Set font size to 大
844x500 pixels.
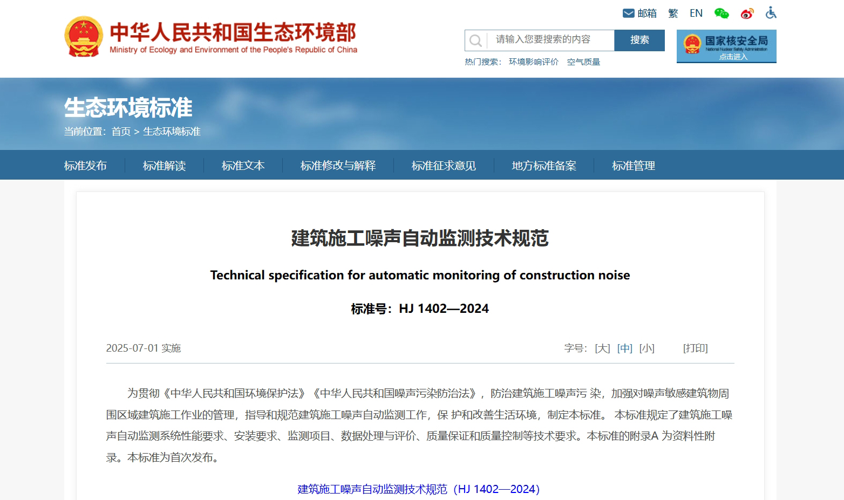click(601, 348)
